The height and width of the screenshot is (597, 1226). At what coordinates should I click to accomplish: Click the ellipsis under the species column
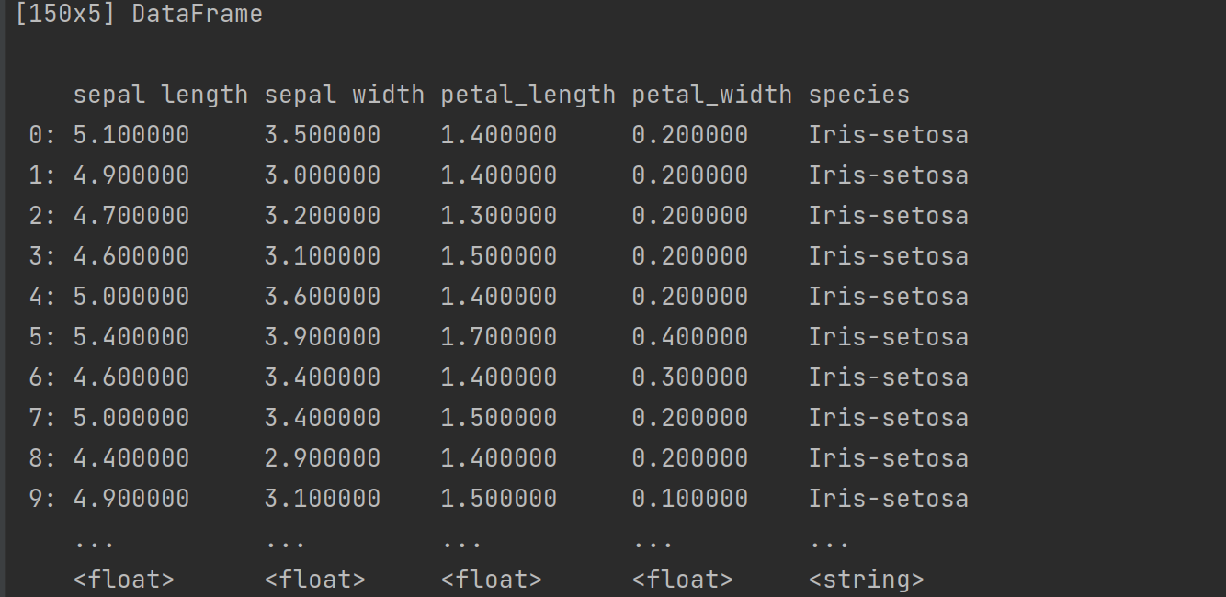coord(830,543)
